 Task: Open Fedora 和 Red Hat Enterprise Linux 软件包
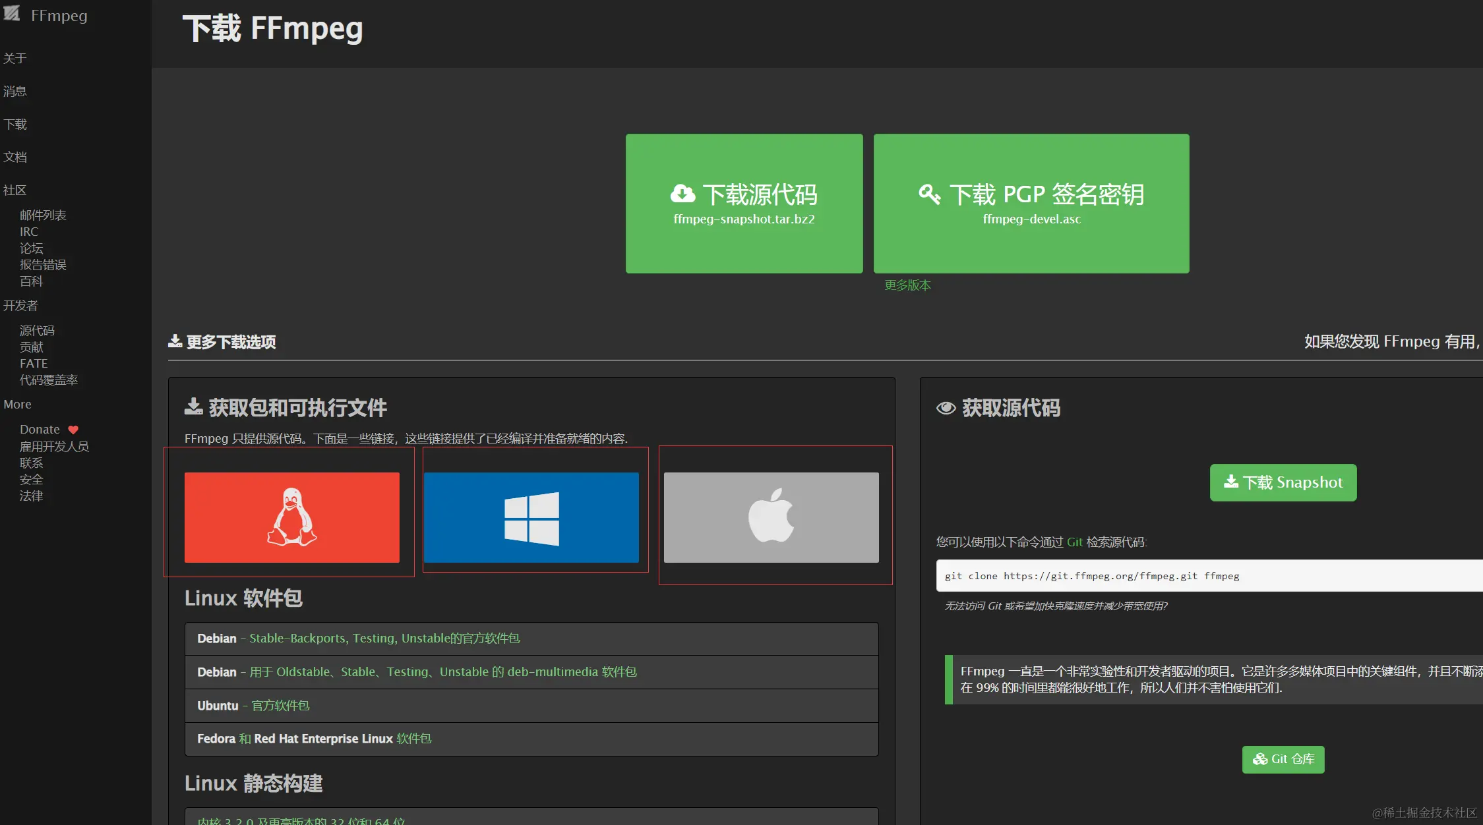tap(315, 739)
